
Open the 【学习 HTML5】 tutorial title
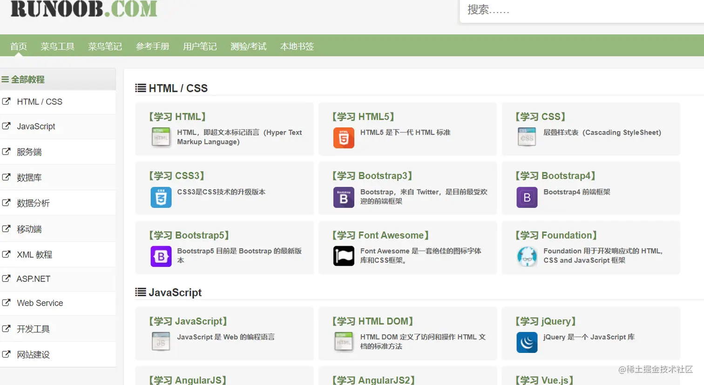363,117
